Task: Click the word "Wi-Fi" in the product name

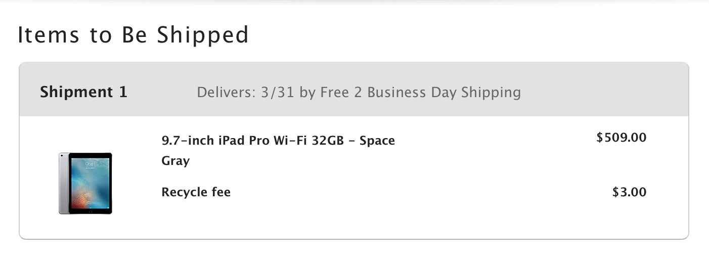Action: (x=291, y=141)
